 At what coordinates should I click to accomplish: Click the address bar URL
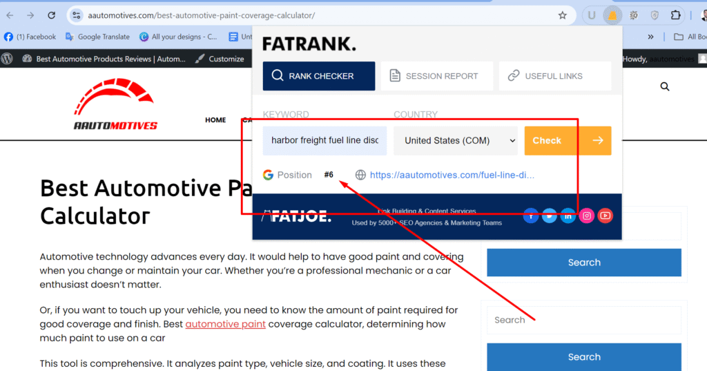201,15
